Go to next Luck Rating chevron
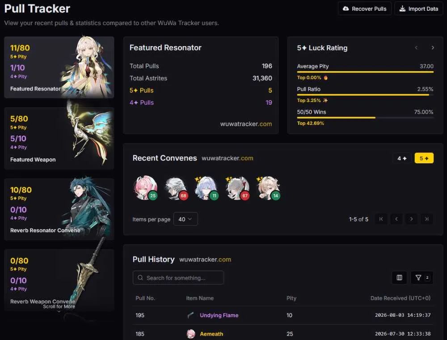447x340 pixels. (433, 47)
